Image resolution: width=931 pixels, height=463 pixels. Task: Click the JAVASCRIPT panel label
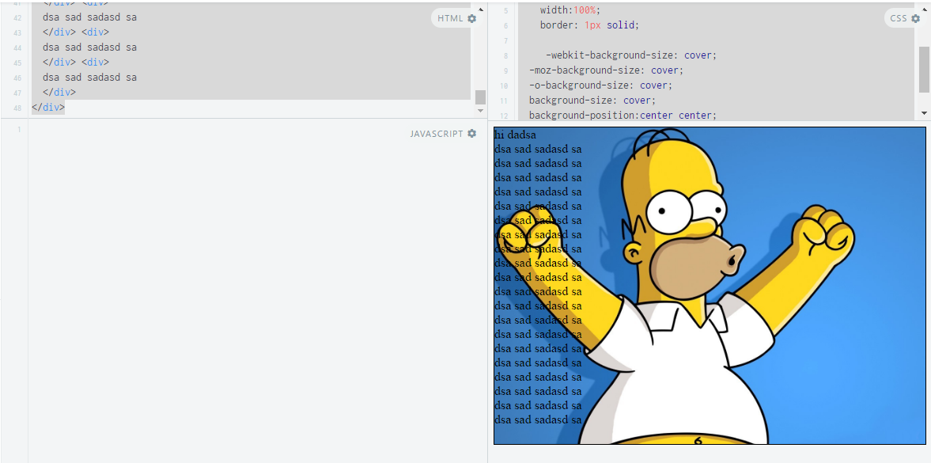coord(437,134)
